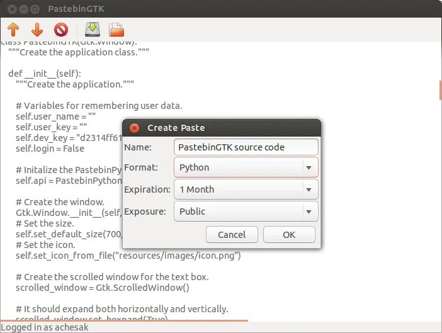Click the Cancel button

pyautogui.click(x=232, y=234)
